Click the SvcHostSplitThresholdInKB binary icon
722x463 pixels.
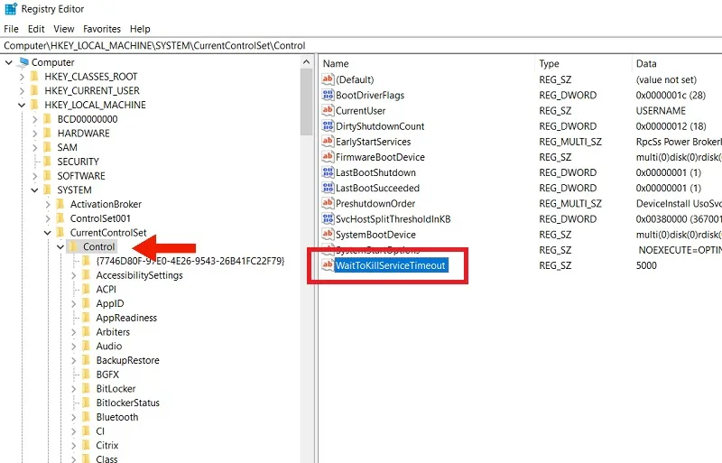(x=328, y=218)
